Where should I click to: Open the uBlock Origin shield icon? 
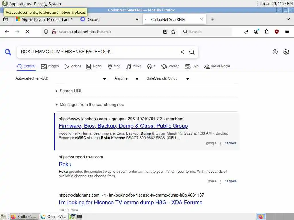click(277, 32)
